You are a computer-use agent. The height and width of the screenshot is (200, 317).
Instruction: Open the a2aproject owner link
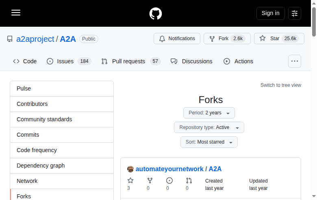[35, 39]
